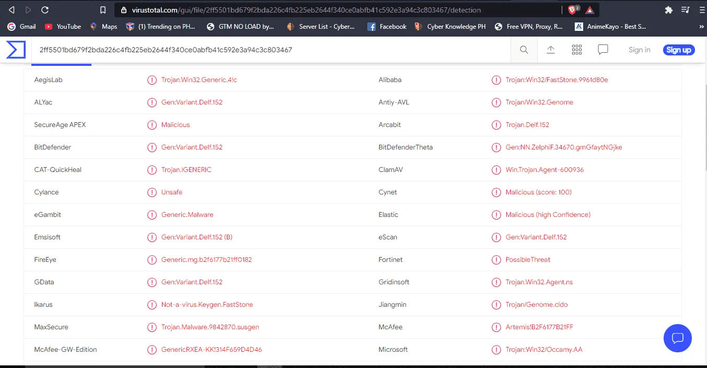Open YouTube bookmark
This screenshot has width=707, height=368.
click(x=63, y=27)
